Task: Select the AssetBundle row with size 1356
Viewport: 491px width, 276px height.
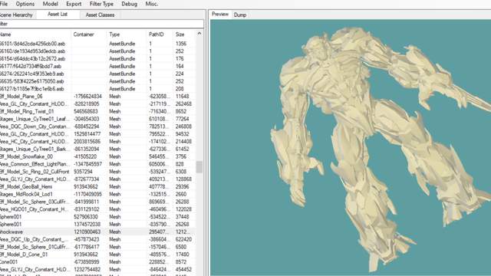Action: (x=97, y=44)
